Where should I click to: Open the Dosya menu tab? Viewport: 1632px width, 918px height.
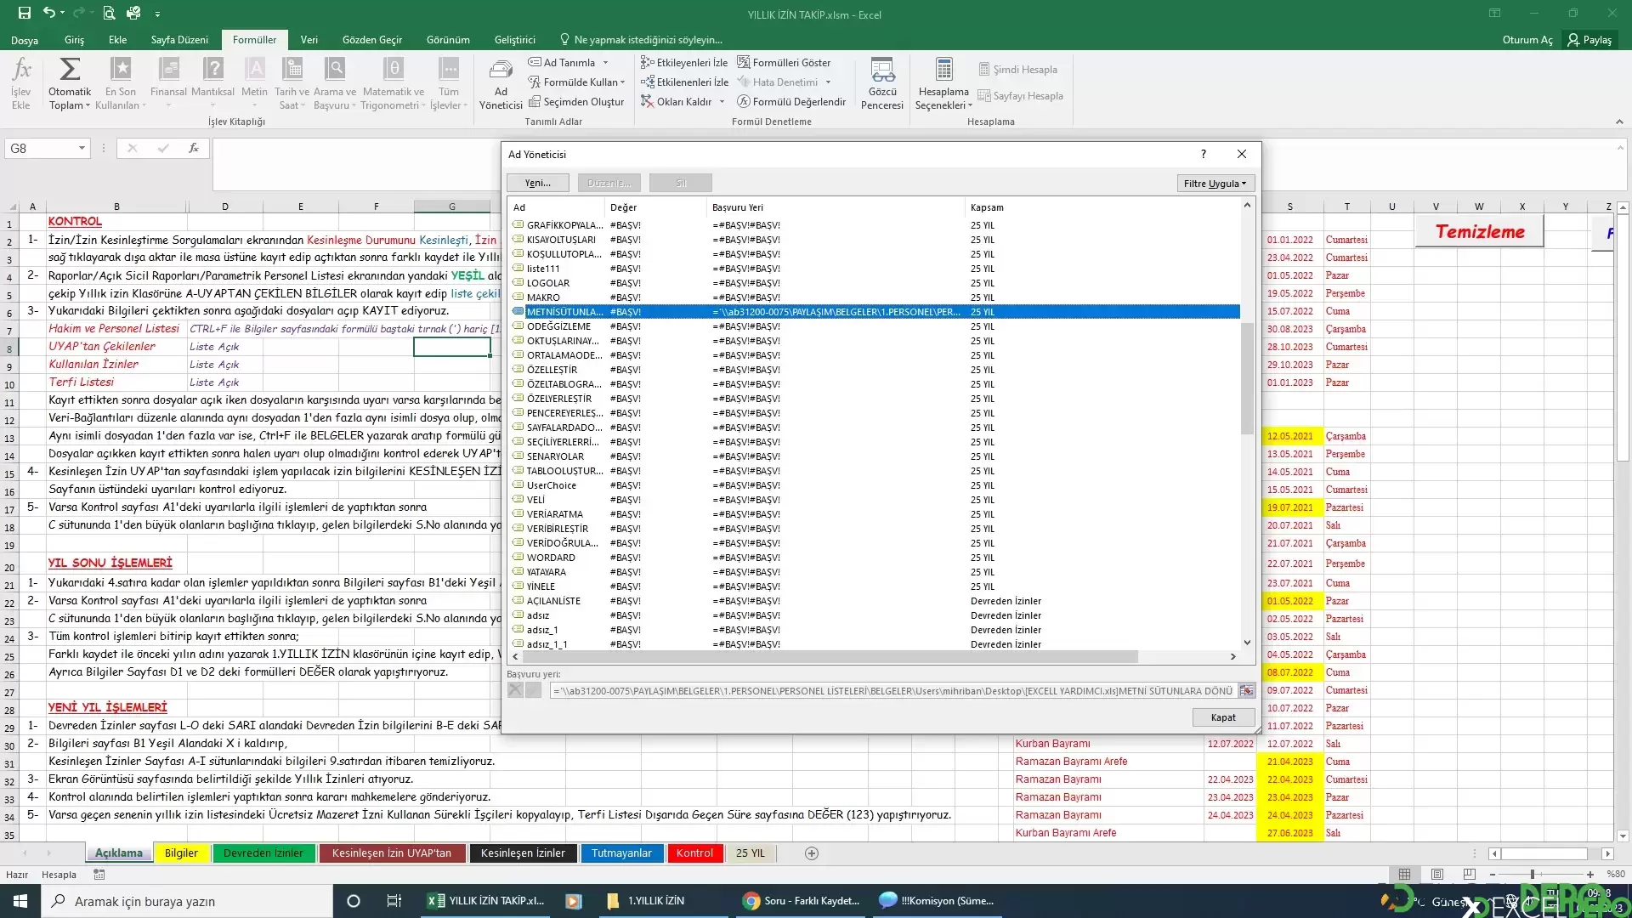(25, 40)
